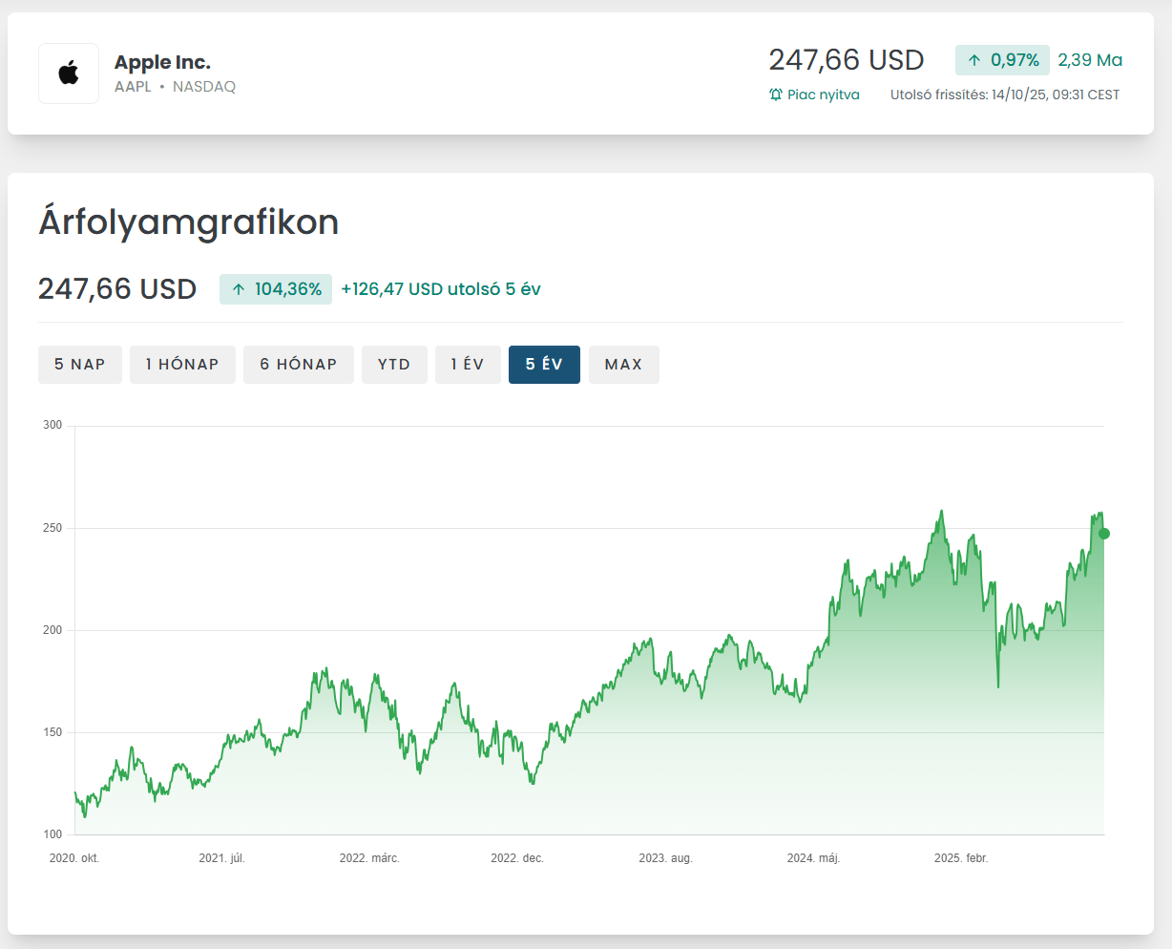Click the Utolsó frissítés timestamp text

click(x=1004, y=95)
